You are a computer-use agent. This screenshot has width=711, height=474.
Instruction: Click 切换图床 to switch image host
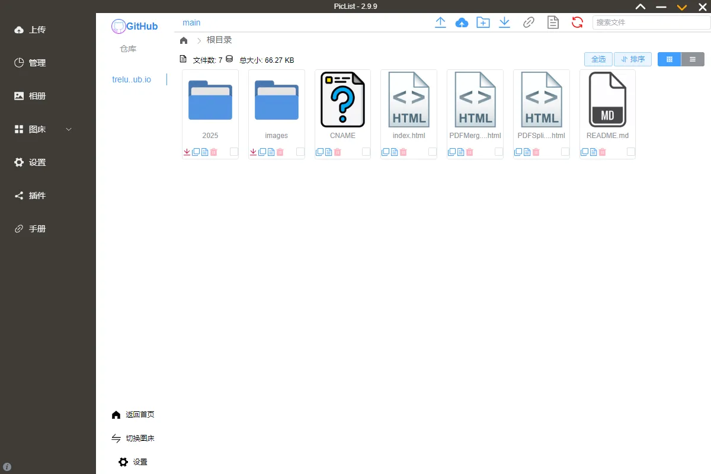[140, 438]
